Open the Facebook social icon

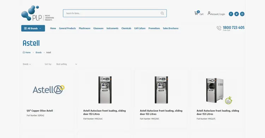click(x=231, y=14)
